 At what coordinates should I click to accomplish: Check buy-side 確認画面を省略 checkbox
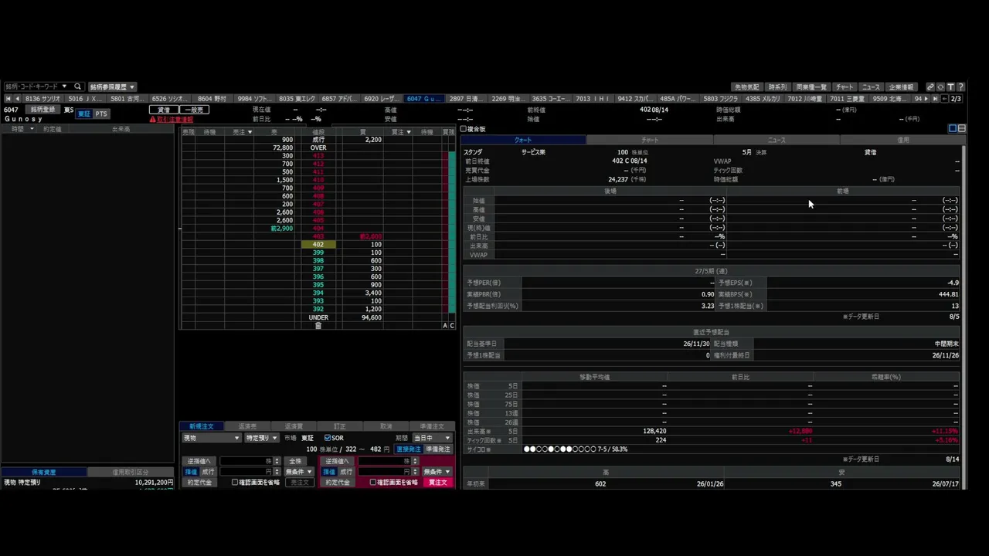[372, 482]
